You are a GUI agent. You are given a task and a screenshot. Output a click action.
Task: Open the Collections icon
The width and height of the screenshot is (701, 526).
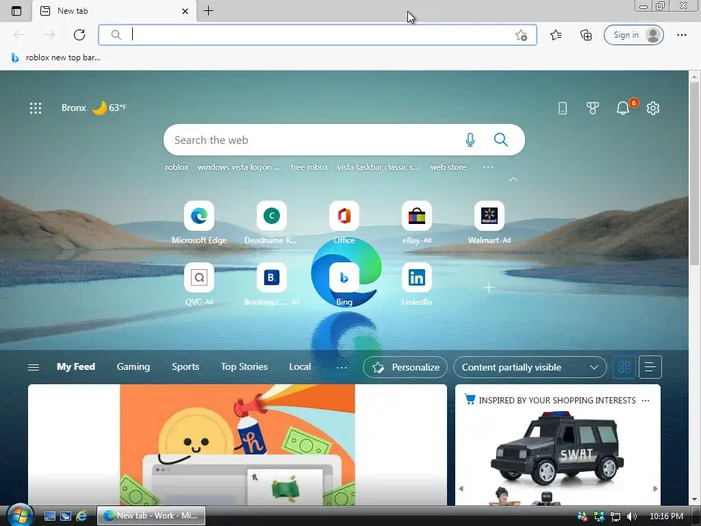pyautogui.click(x=586, y=35)
